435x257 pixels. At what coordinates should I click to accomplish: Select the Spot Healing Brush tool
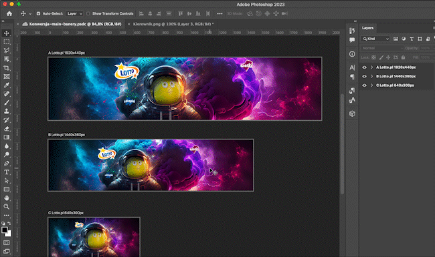point(7,93)
